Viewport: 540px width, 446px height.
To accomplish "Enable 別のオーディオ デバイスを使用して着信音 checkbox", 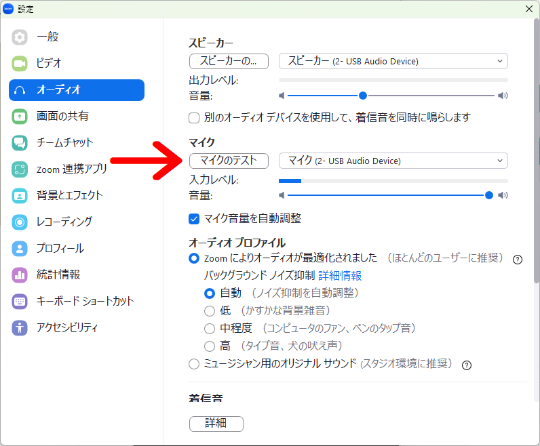I will click(x=194, y=118).
